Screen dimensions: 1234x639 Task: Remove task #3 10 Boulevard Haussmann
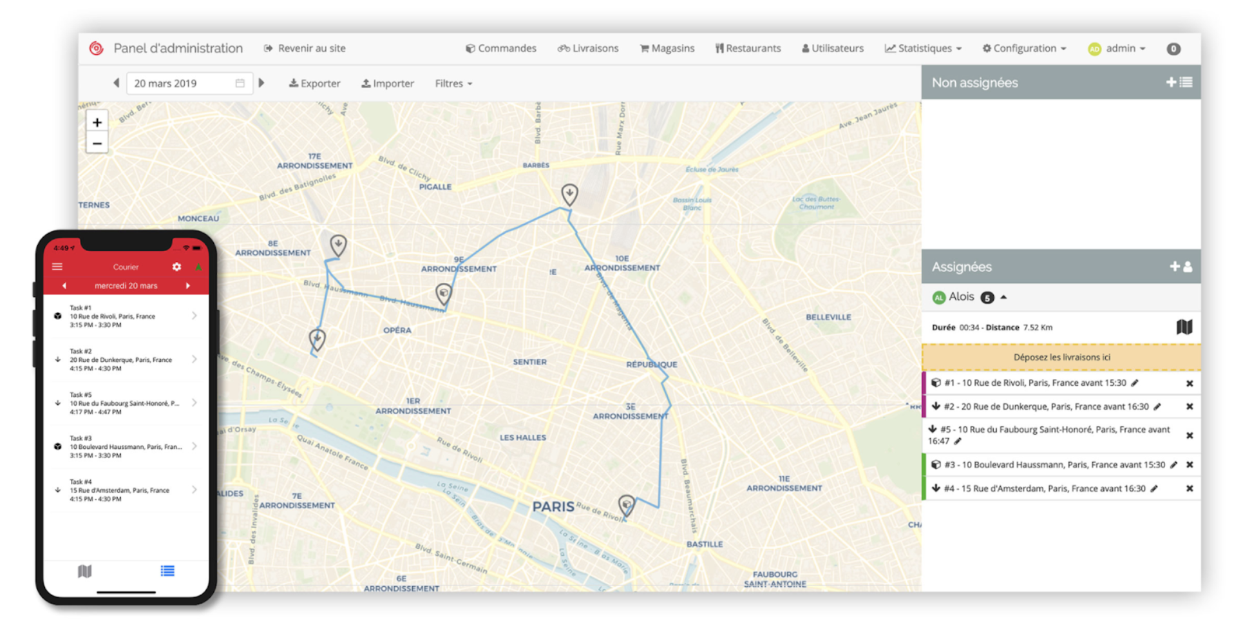point(1190,464)
